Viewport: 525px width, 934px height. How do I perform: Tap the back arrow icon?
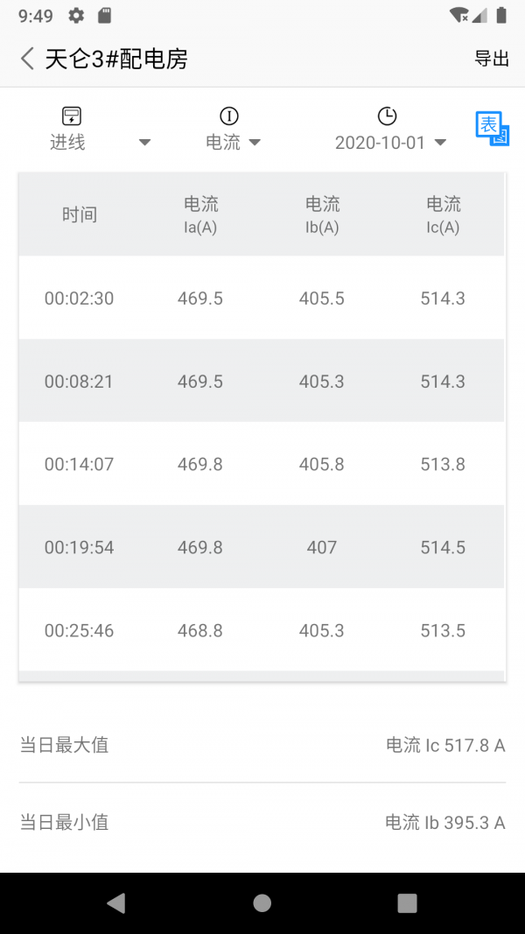tap(27, 59)
